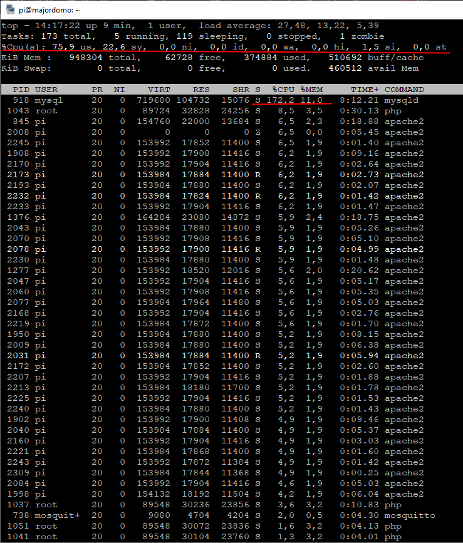463x543 pixels.
Task: Click the 172,2 CPU value for mysqld
Action: [x=281, y=100]
